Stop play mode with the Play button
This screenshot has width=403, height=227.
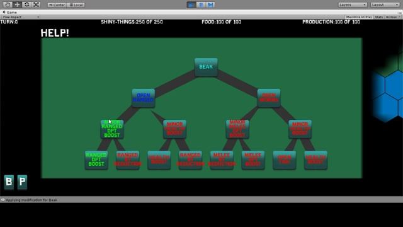[191, 4]
